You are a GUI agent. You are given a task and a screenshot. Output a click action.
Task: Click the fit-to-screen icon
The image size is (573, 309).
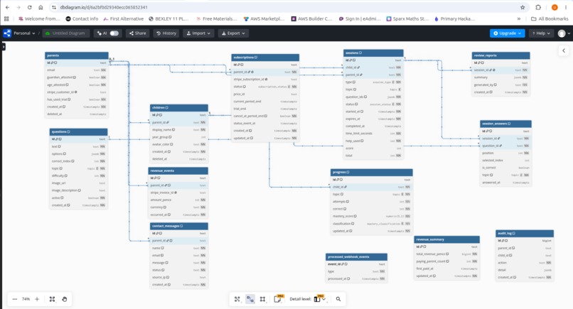[x=53, y=299]
